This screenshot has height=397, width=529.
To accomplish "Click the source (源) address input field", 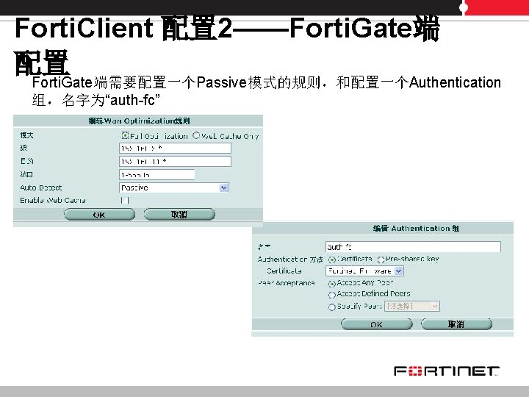I will pyautogui.click(x=175, y=149).
